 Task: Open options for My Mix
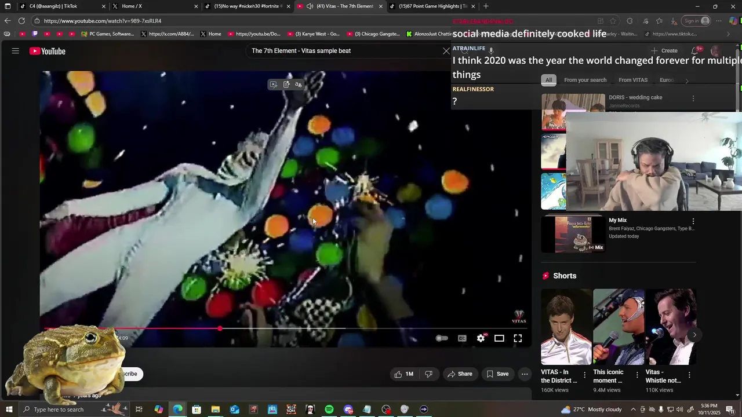point(693,221)
